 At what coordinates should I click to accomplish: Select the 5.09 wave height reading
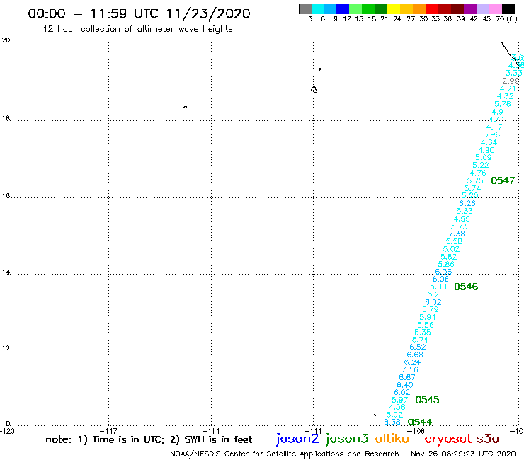tap(483, 157)
